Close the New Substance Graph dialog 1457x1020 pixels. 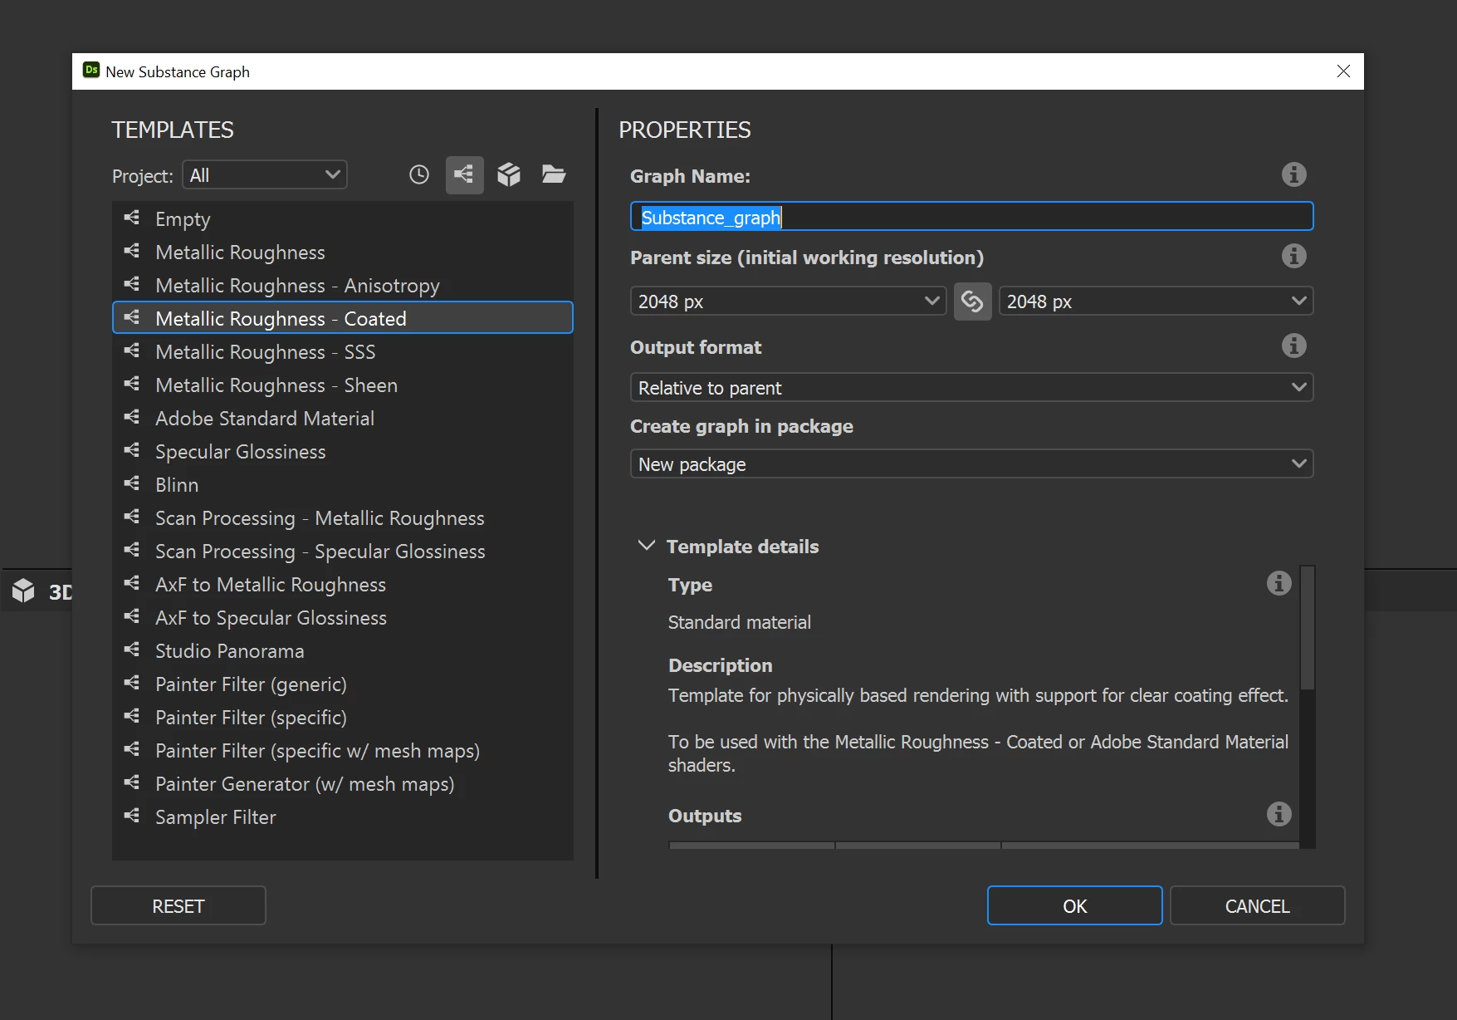tap(1343, 71)
